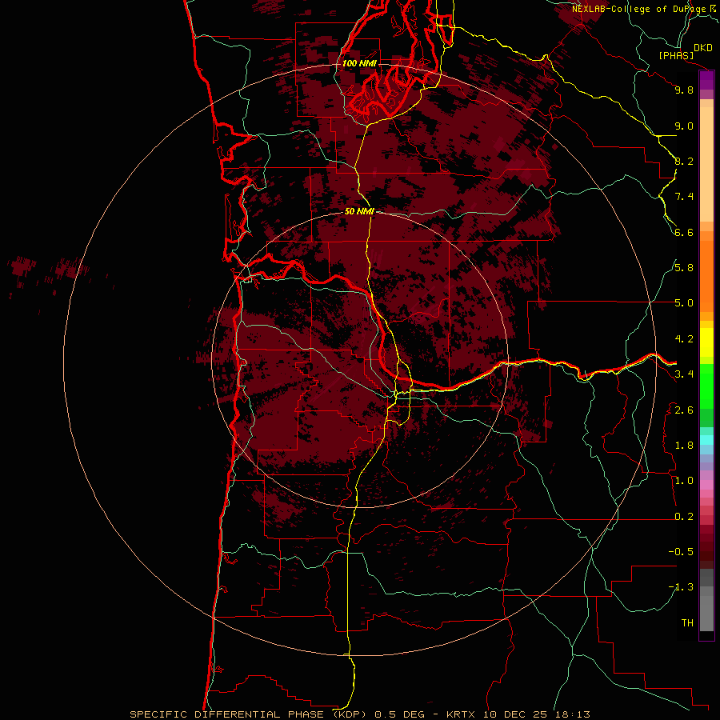This screenshot has height=720, width=720.
Task: Click the 5.8 scale value
Action: (x=684, y=268)
